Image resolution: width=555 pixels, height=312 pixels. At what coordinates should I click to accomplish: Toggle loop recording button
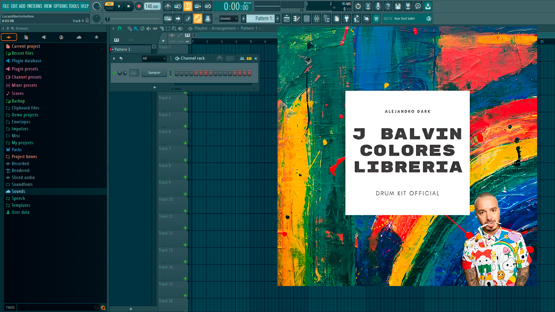point(208,6)
